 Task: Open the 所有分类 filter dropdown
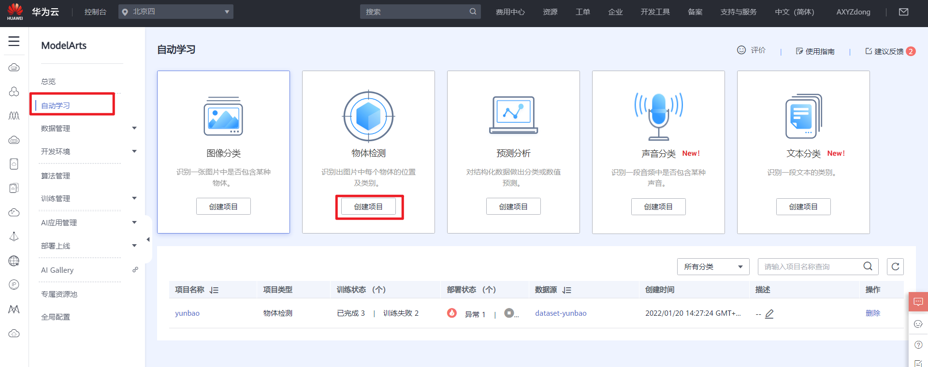click(713, 266)
